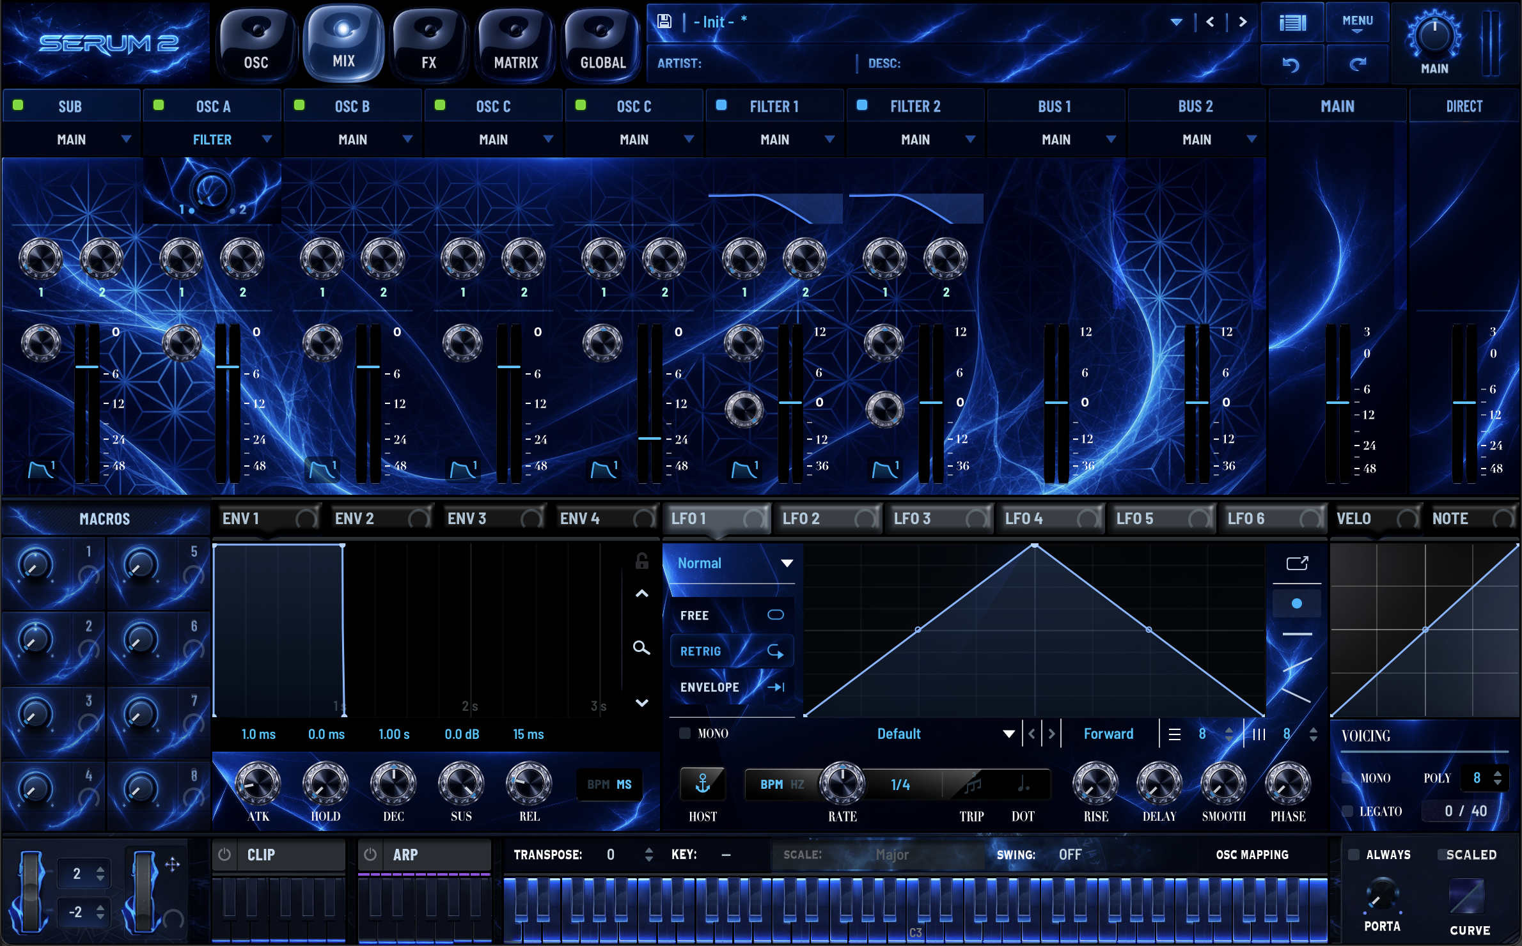
Task: Click the move crosshair icon by mod wheel
Action: pyautogui.click(x=173, y=865)
